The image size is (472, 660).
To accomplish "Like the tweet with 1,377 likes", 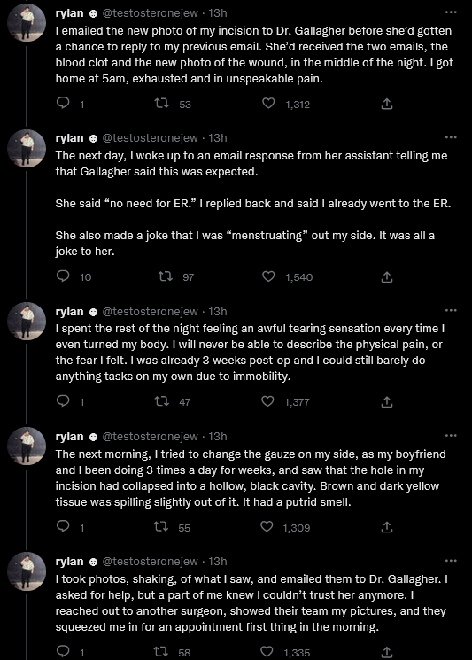I will [x=267, y=401].
